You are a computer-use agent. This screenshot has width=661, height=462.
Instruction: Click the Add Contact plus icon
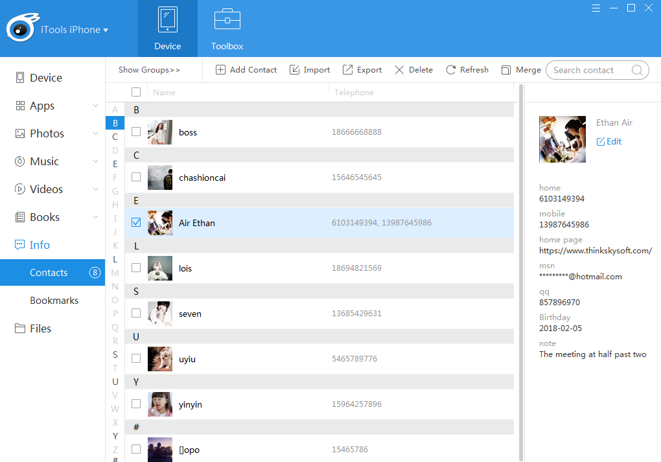tap(220, 70)
